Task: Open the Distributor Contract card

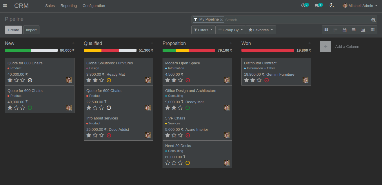Action: pyautogui.click(x=276, y=72)
